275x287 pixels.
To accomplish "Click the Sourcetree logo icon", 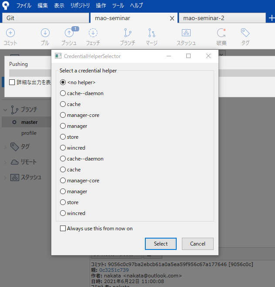I will pos(6,6).
